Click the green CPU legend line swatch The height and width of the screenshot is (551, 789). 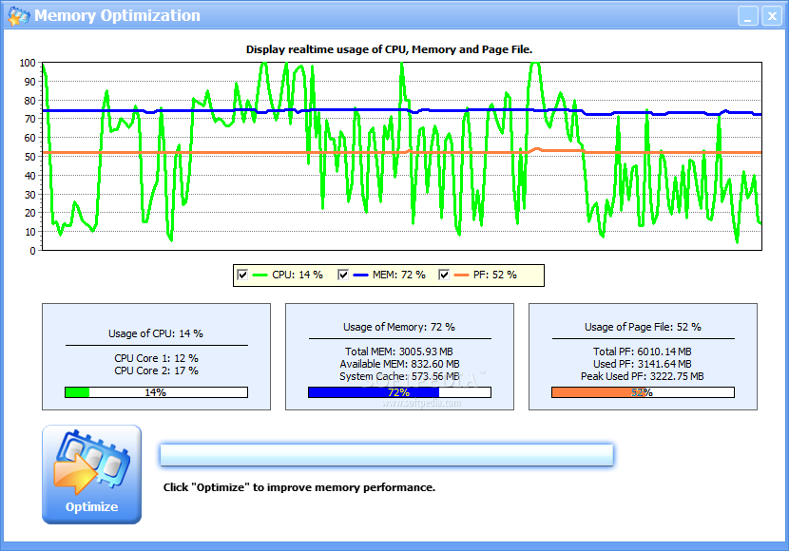tap(260, 275)
